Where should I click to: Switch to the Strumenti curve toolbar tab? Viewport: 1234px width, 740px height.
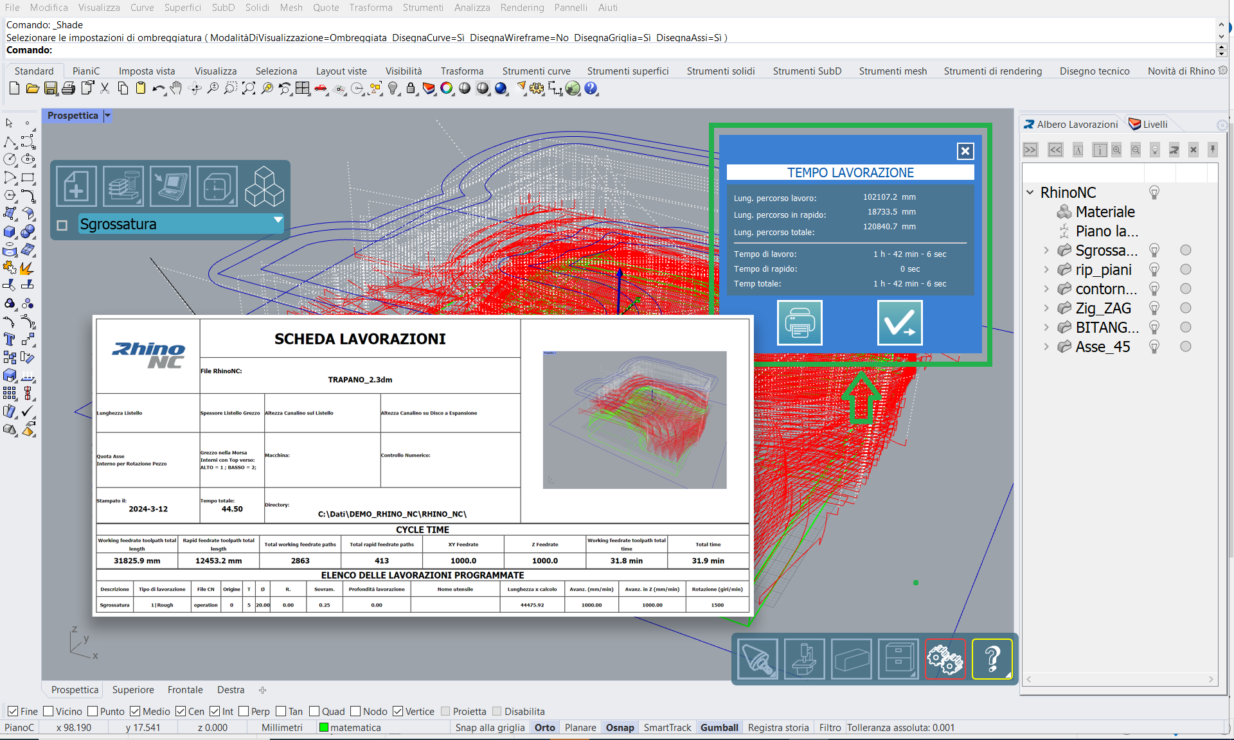[x=536, y=71]
